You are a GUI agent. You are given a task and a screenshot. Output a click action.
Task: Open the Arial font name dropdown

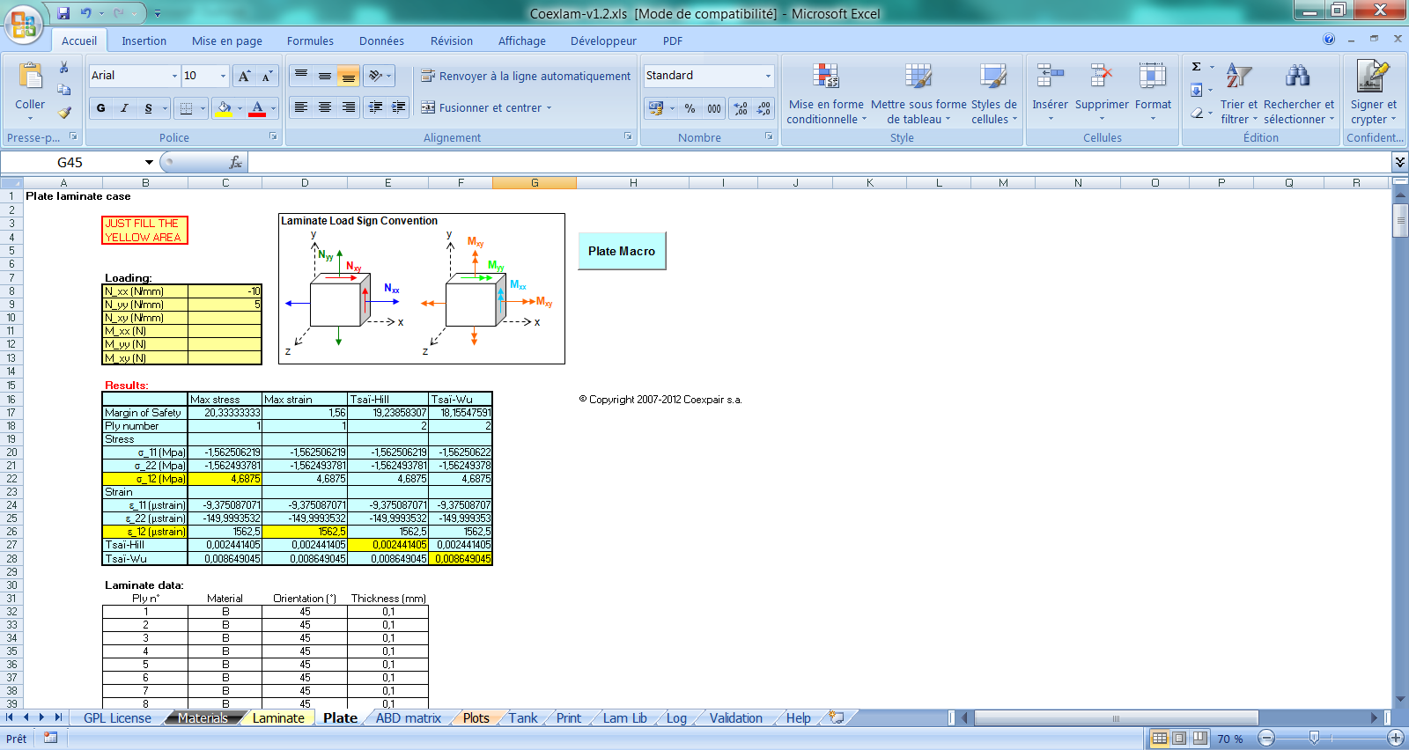click(173, 77)
